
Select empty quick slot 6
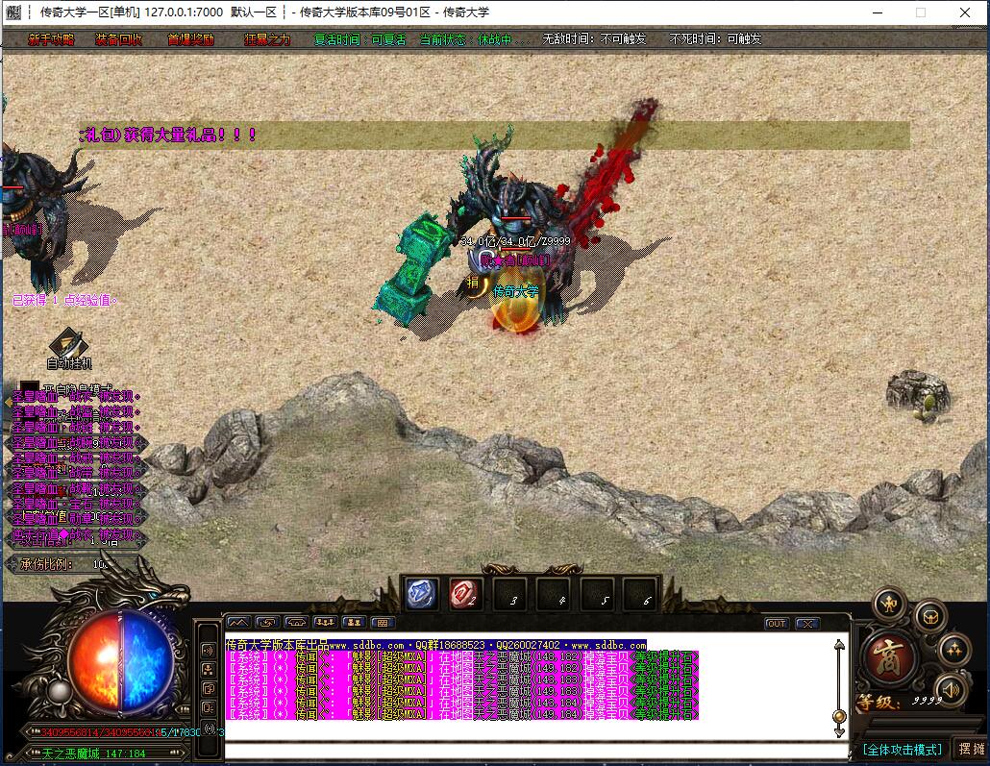coord(640,594)
